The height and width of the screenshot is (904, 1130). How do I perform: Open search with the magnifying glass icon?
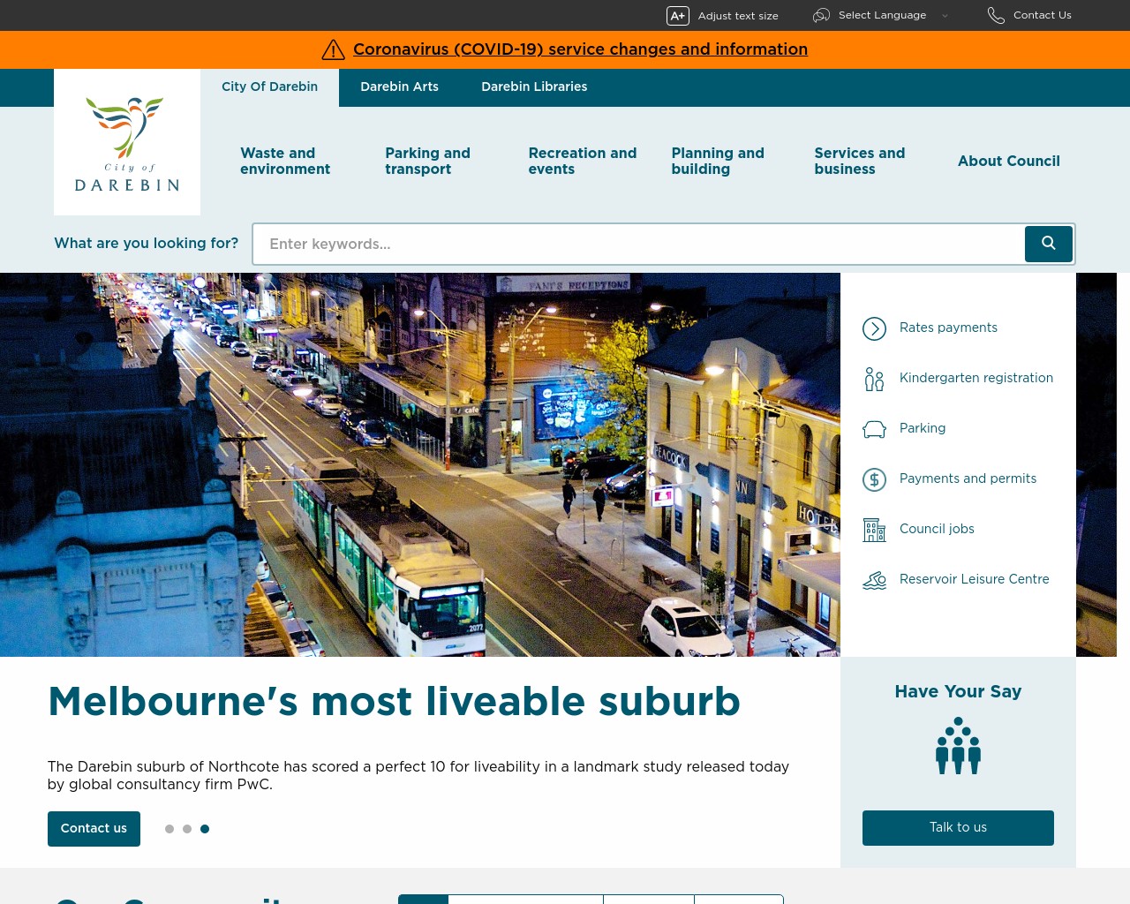point(1048,244)
